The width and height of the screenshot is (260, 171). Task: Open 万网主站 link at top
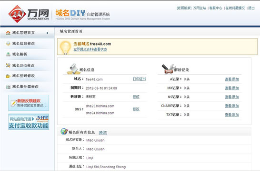point(200,8)
